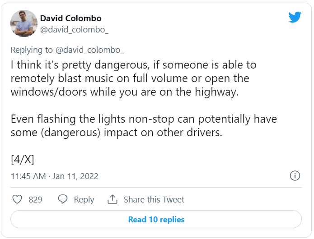This screenshot has height=239, width=314.
Task: Open Read 10 replies button
Action: (x=156, y=219)
